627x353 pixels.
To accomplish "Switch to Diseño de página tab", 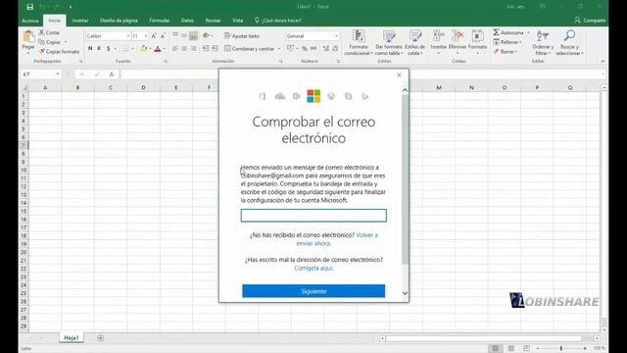I will click(x=119, y=21).
